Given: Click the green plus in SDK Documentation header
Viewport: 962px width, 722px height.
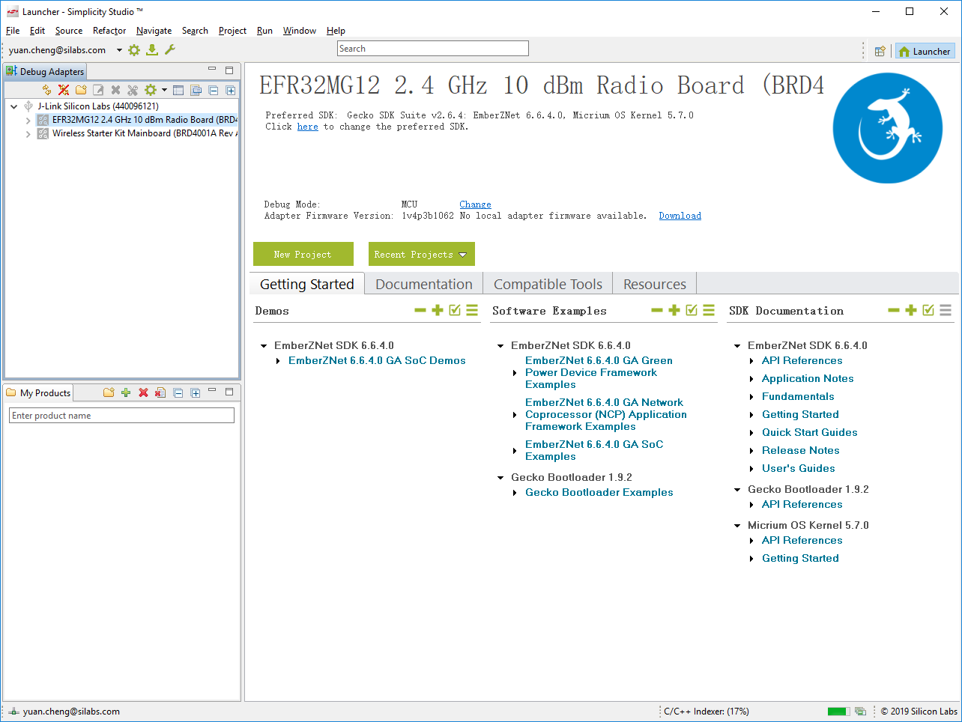Looking at the screenshot, I should 911,310.
